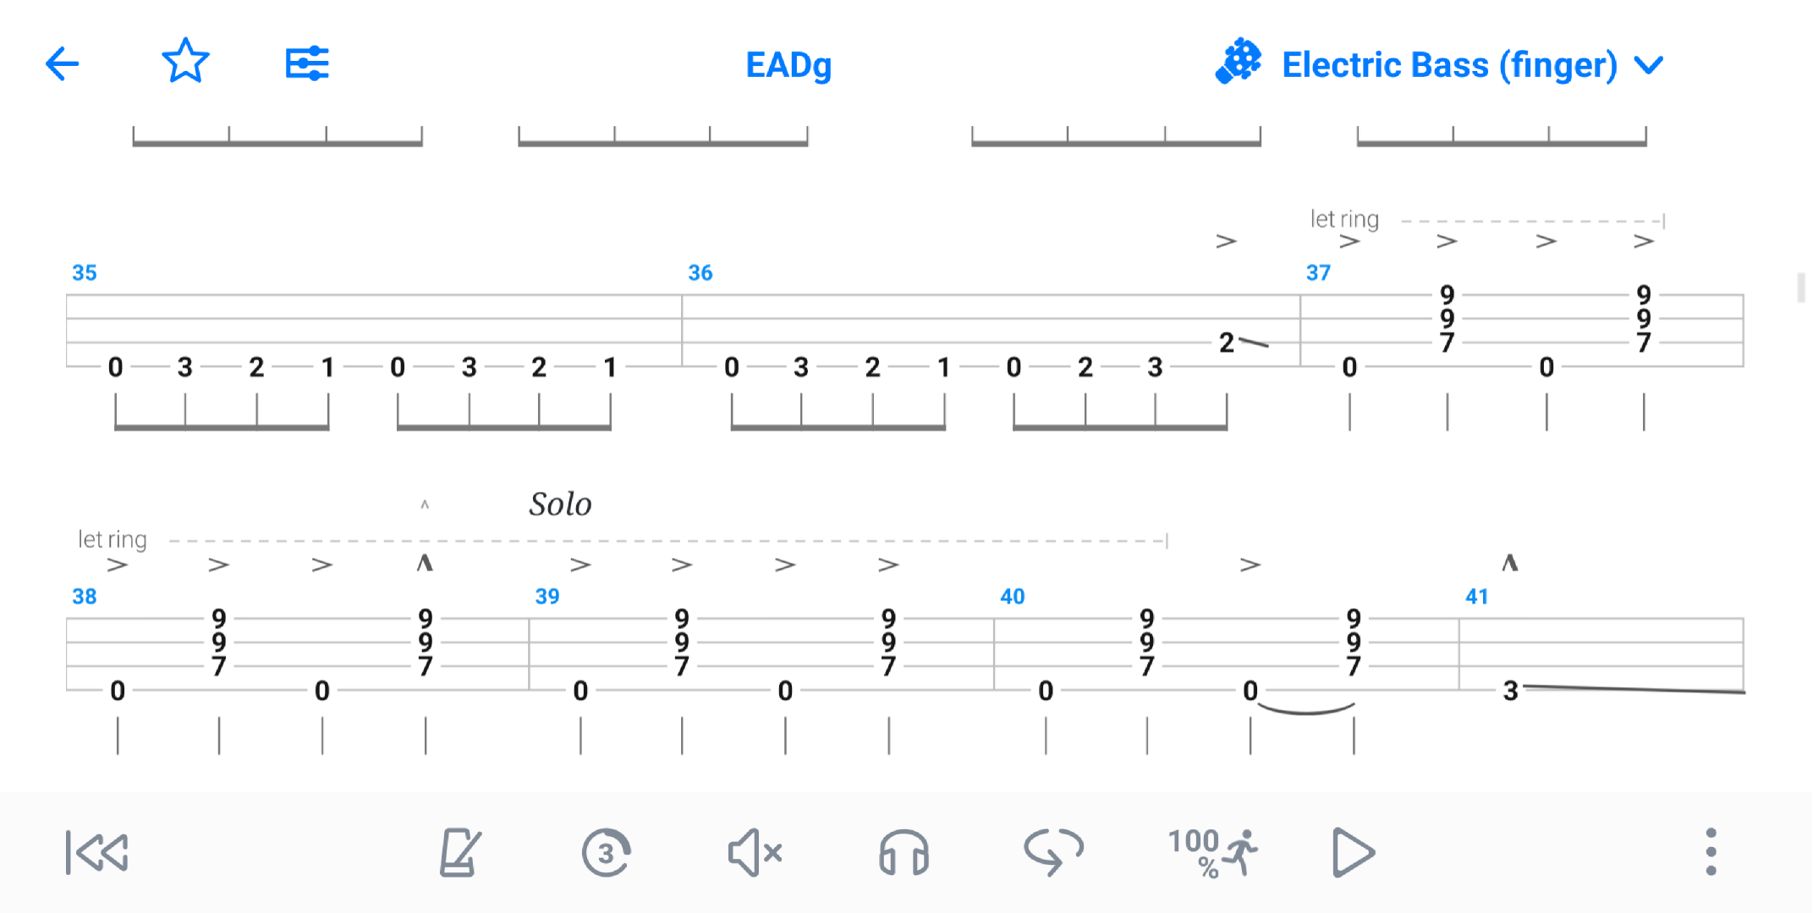Viewport: 1813px width, 913px height.
Task: Change the EADg tuning
Action: click(788, 65)
